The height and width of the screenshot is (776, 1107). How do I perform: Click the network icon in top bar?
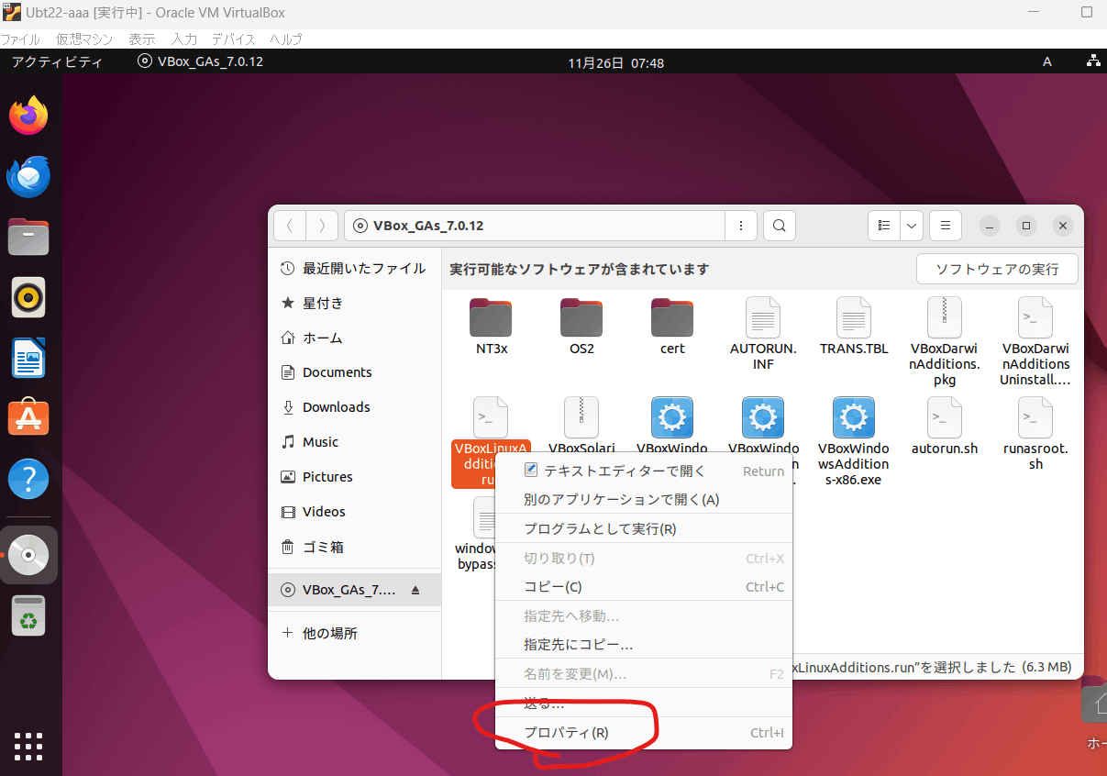1092,61
